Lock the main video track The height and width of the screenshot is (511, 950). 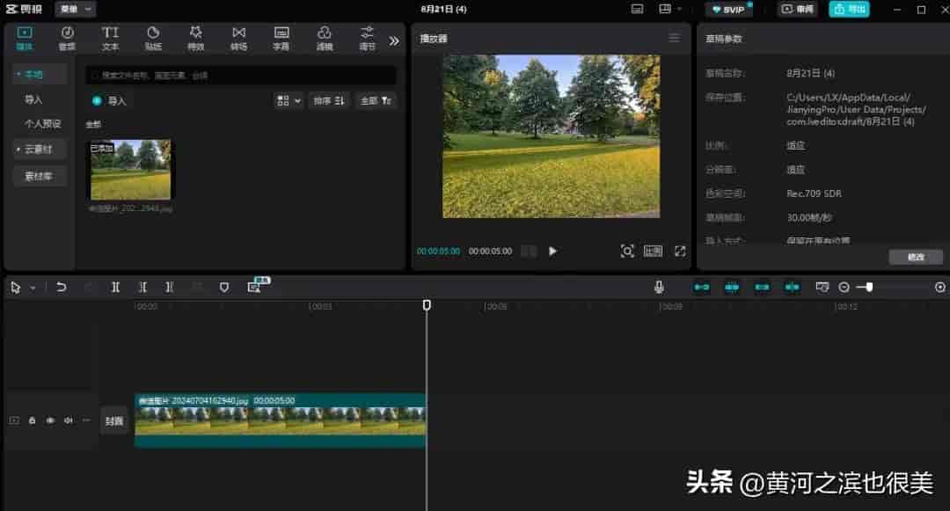tap(33, 420)
